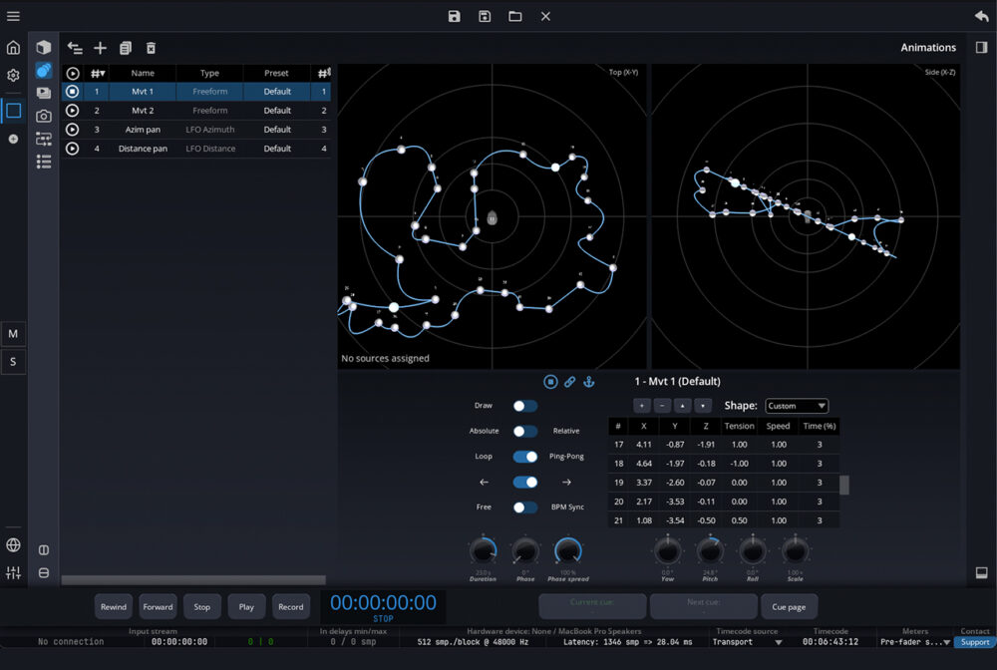Switch the Loop / Ping-Pong toggle
The image size is (997, 670).
524,457
